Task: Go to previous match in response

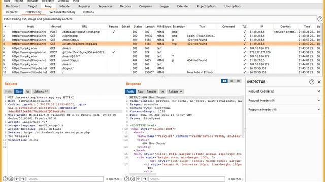Action: (x=139, y=179)
